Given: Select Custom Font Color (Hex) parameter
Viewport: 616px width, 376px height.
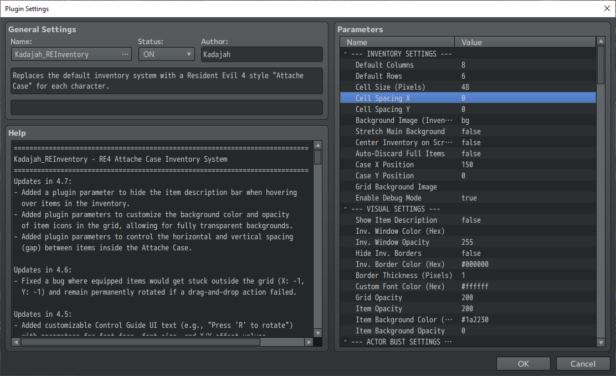Looking at the screenshot, I should click(x=468, y=286).
